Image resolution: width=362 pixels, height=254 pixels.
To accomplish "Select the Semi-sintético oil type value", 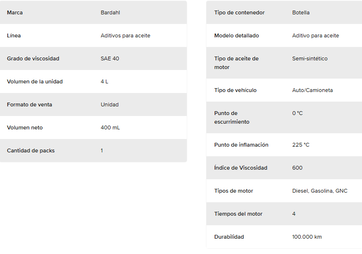I will coord(310,58).
